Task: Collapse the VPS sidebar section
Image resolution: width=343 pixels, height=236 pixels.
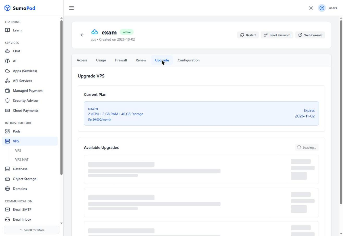Action: pyautogui.click(x=30, y=141)
